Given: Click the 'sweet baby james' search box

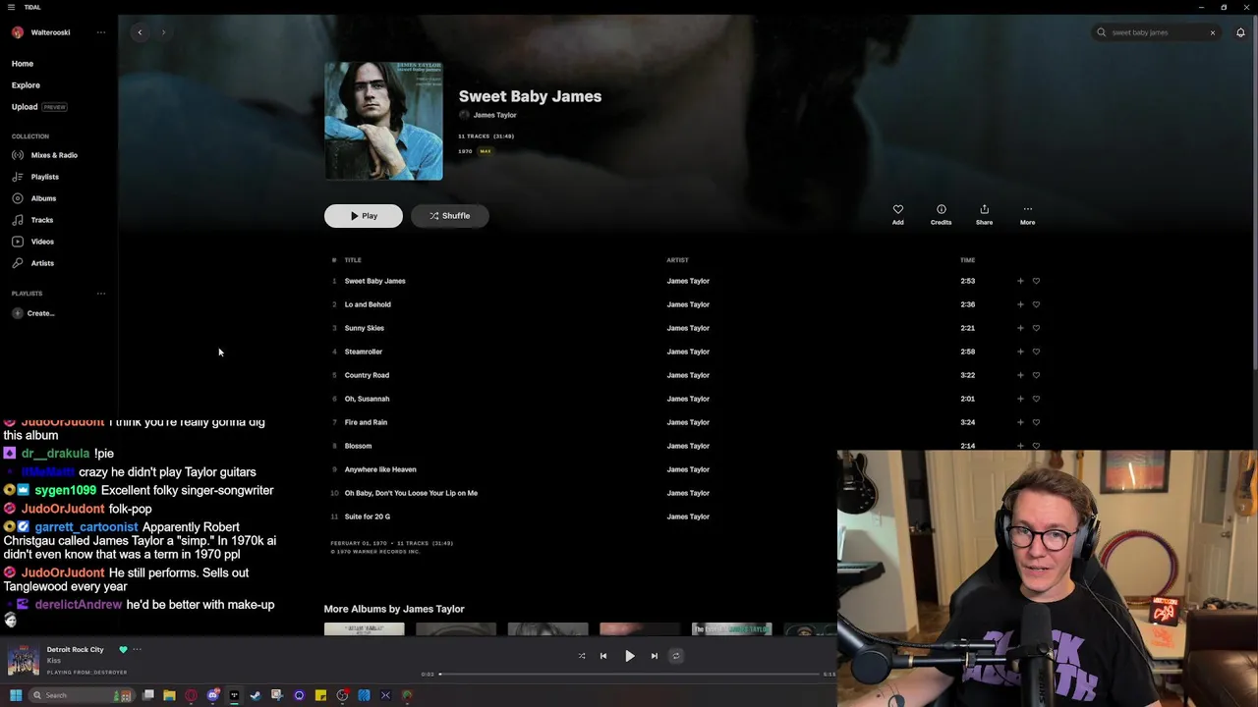Looking at the screenshot, I should point(1156,32).
